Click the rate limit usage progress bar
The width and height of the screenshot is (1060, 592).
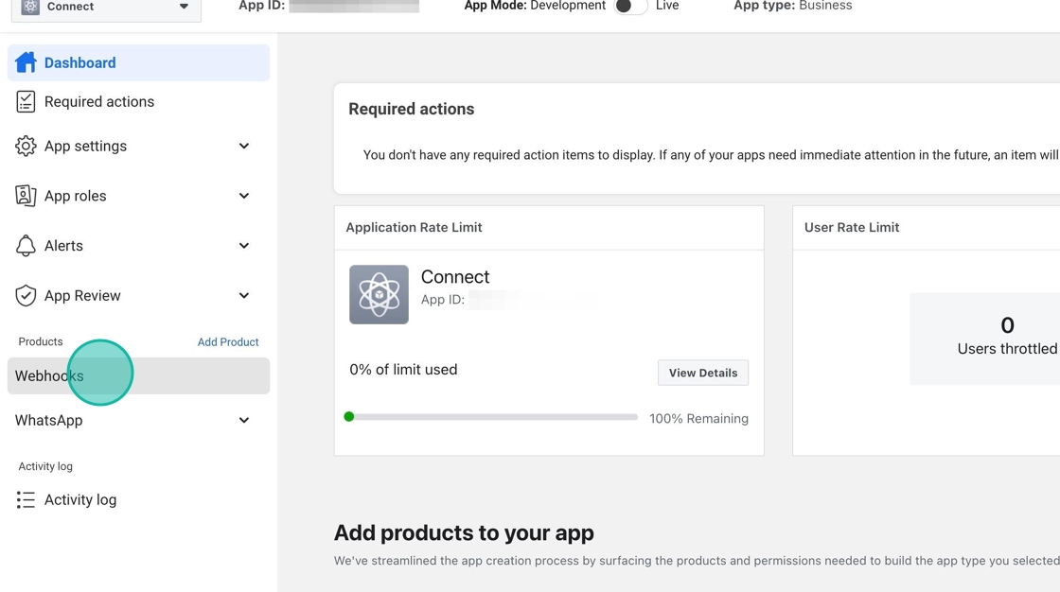point(492,417)
